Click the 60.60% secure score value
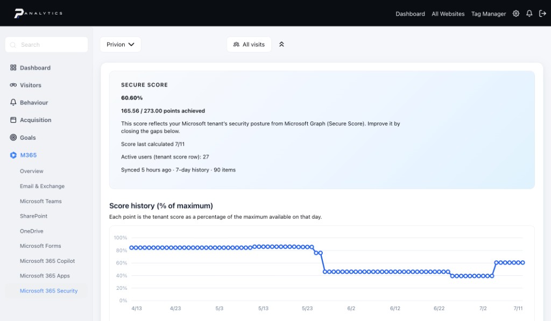 (x=132, y=98)
